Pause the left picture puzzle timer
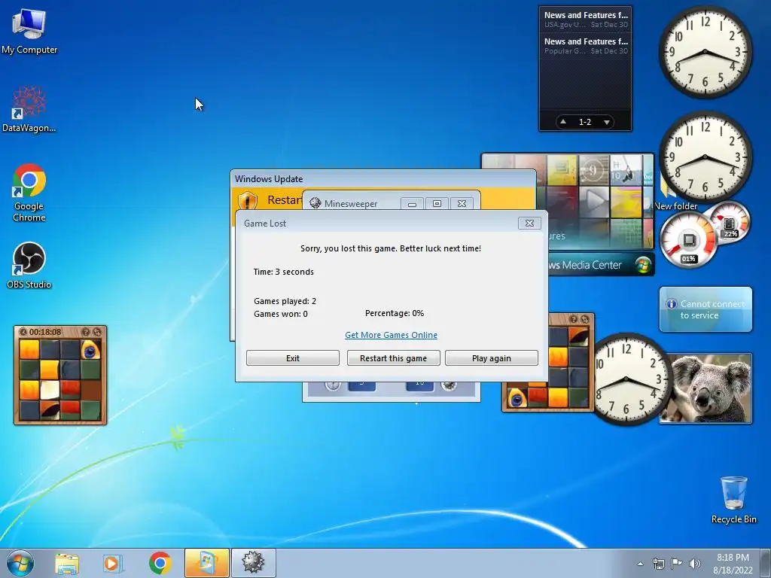The image size is (771, 578). [23, 332]
